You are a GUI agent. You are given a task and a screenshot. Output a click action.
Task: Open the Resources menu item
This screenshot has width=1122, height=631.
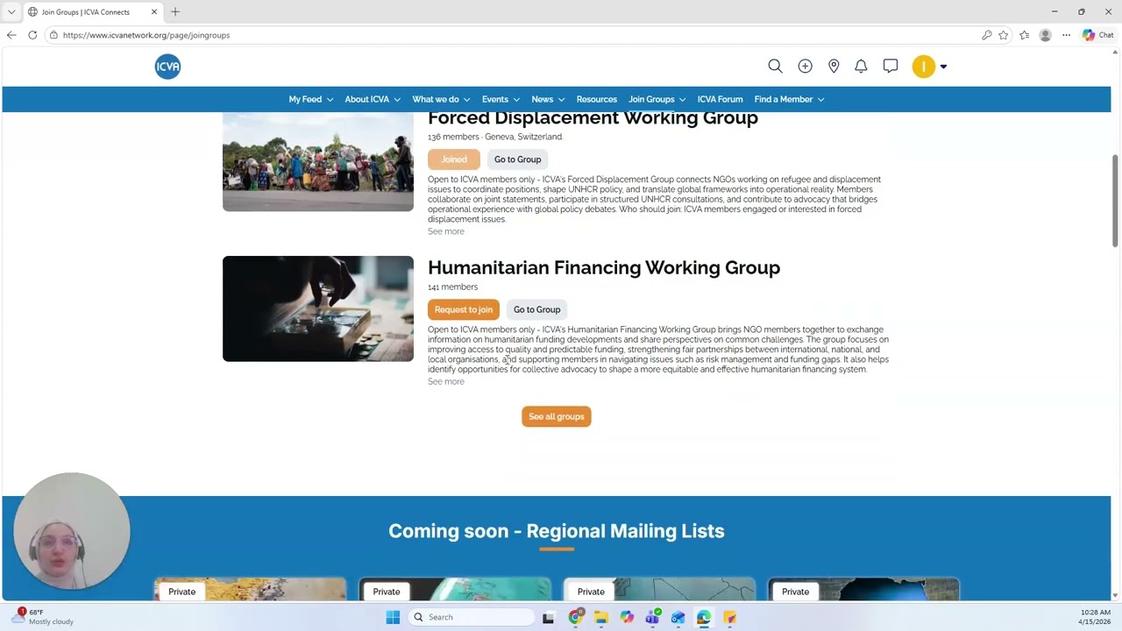pyautogui.click(x=597, y=99)
